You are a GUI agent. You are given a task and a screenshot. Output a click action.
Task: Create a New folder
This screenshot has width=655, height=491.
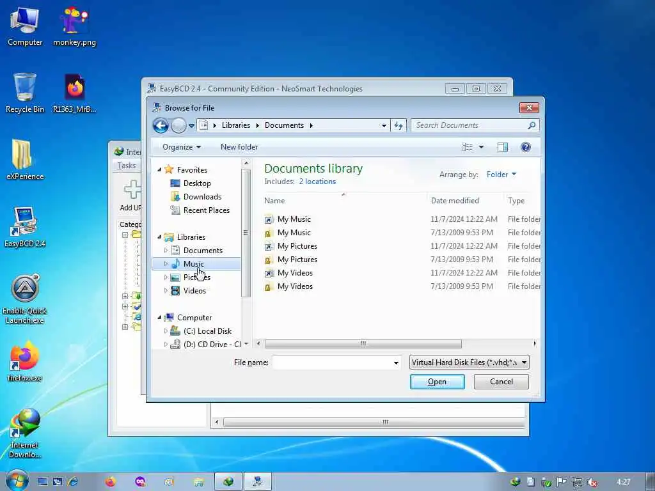(x=239, y=147)
